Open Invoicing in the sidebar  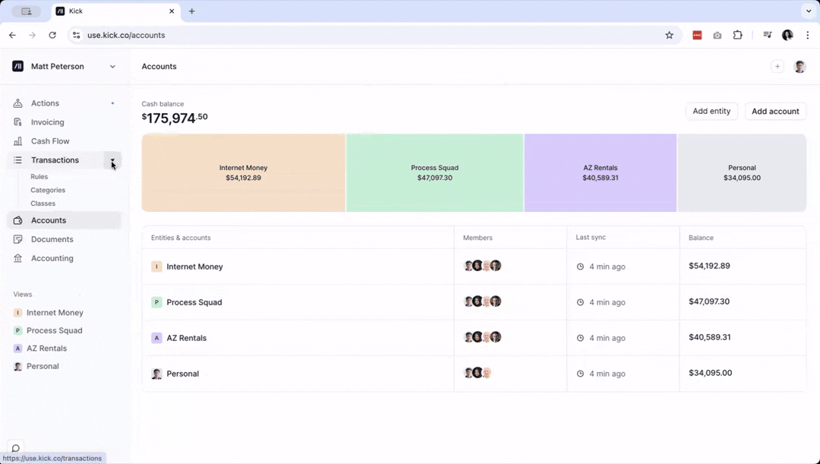(47, 122)
